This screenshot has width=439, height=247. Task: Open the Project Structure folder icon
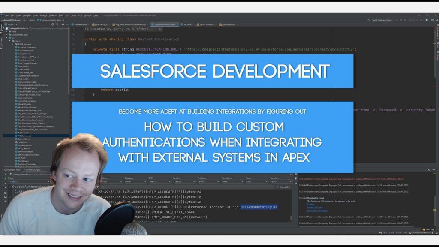point(427,20)
